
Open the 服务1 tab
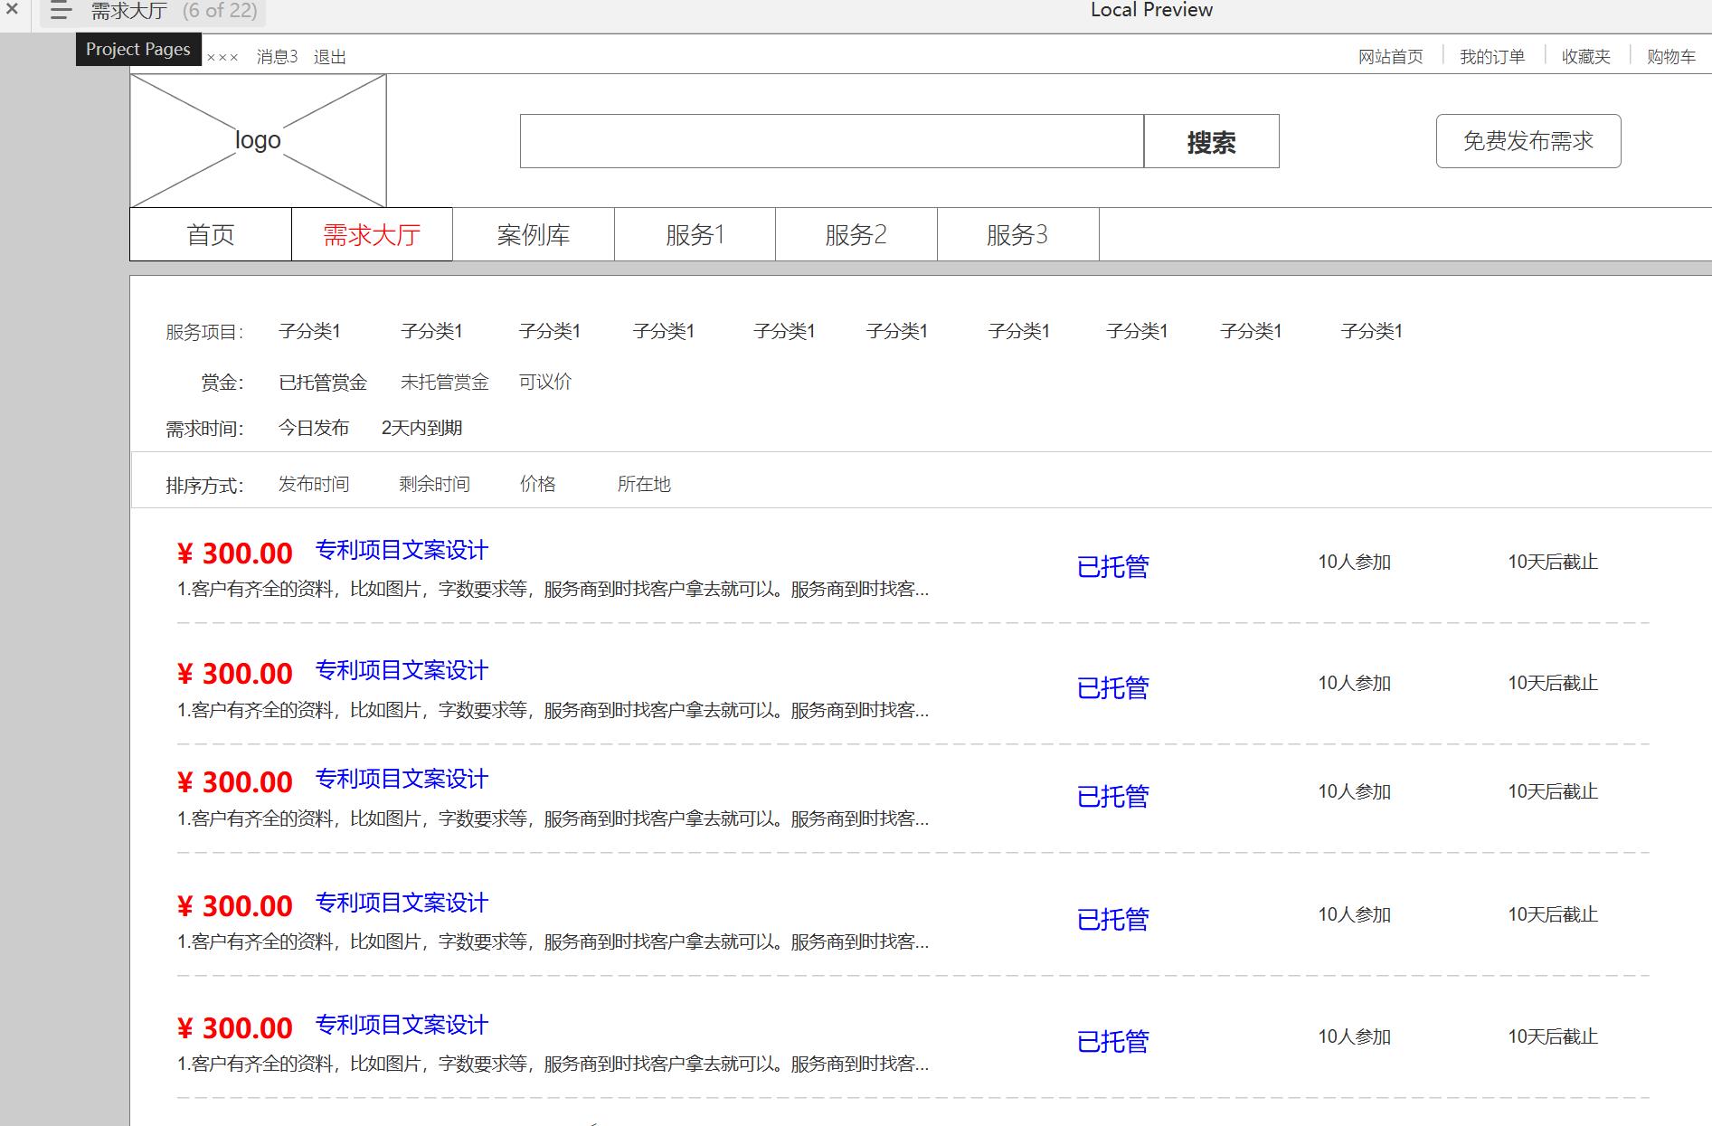click(695, 235)
